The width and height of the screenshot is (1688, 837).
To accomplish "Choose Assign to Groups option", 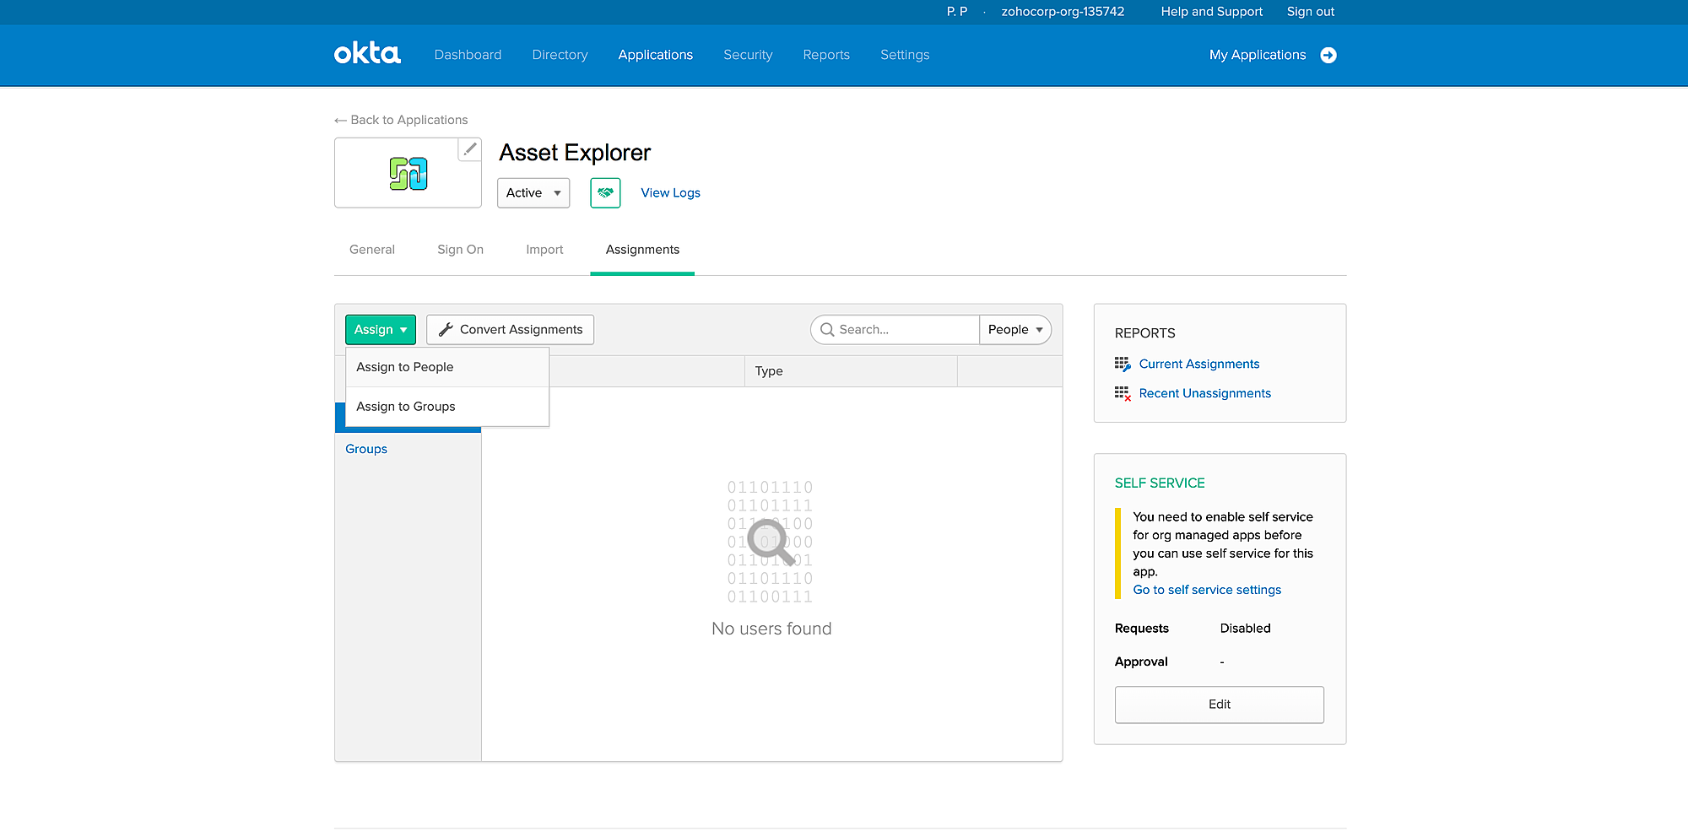I will tap(406, 407).
